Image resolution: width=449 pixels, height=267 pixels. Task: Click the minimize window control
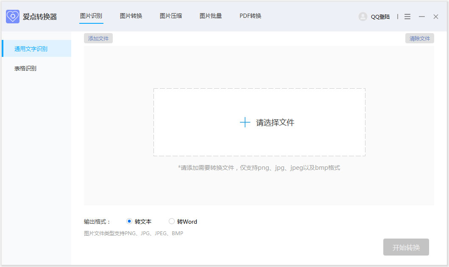coord(421,17)
